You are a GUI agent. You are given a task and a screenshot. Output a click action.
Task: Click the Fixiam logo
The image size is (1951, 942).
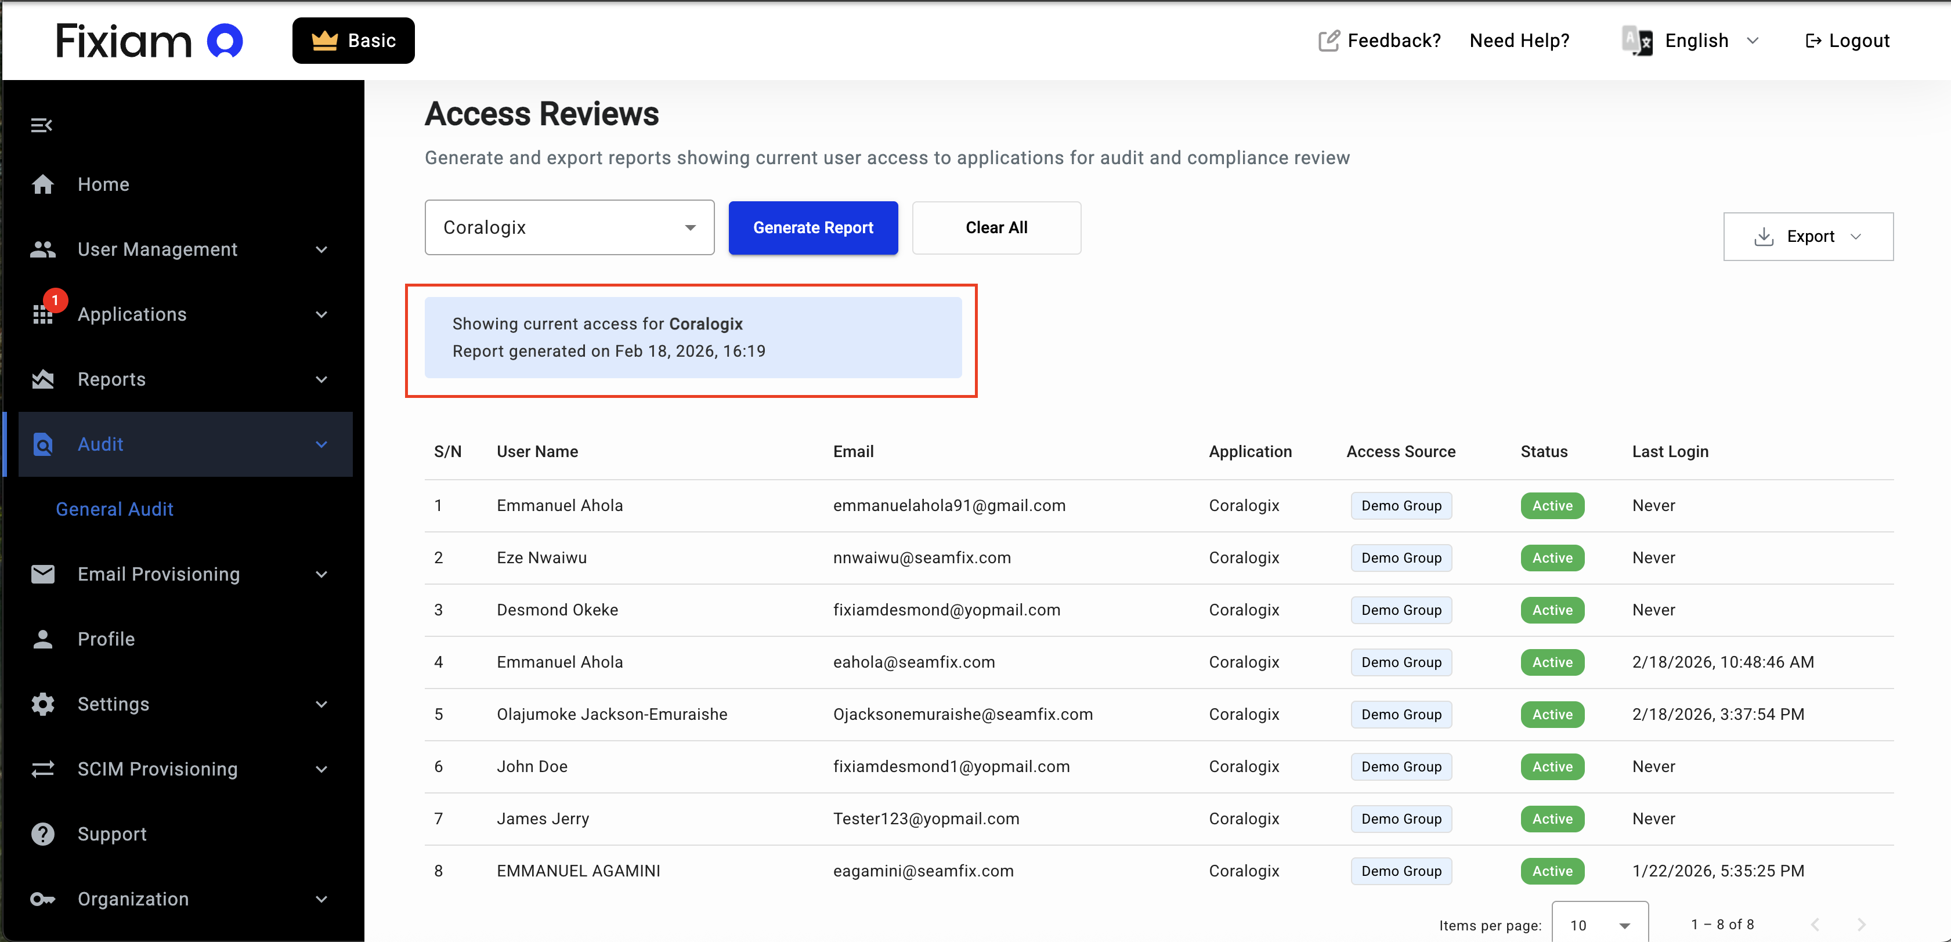click(149, 40)
